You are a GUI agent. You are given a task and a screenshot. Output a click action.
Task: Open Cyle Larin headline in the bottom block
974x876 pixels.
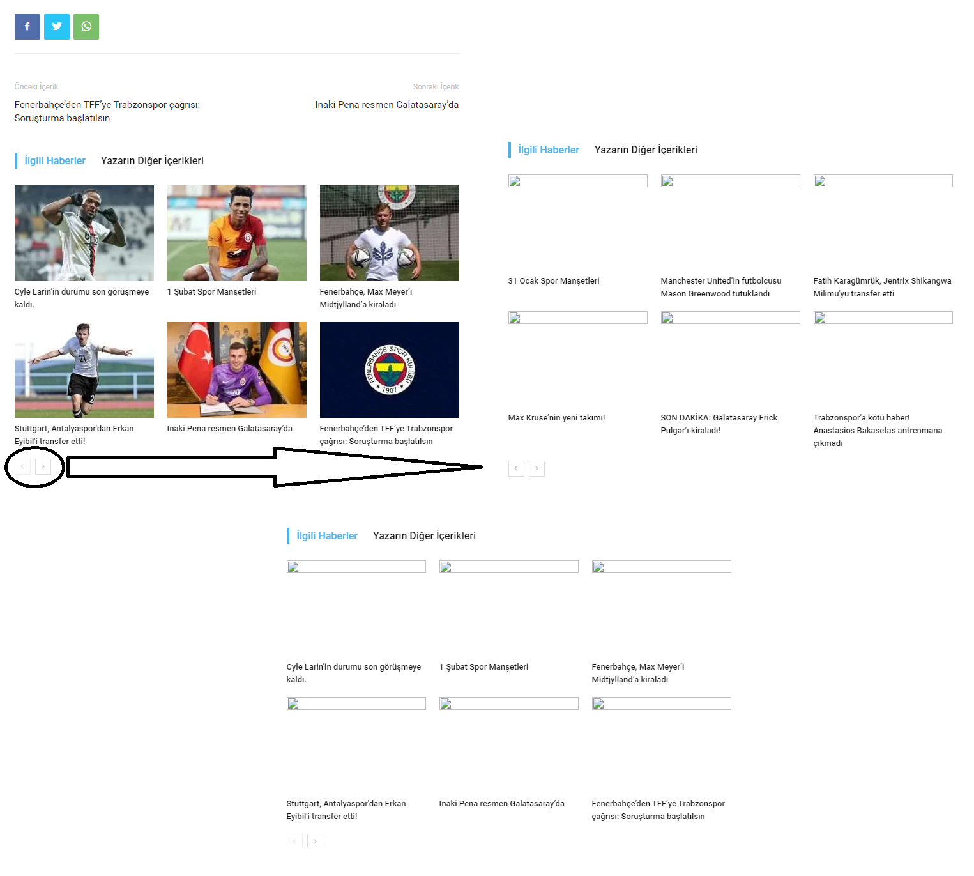(x=354, y=673)
